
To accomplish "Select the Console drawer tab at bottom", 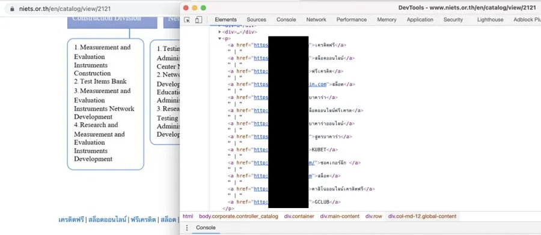I will [206, 228].
